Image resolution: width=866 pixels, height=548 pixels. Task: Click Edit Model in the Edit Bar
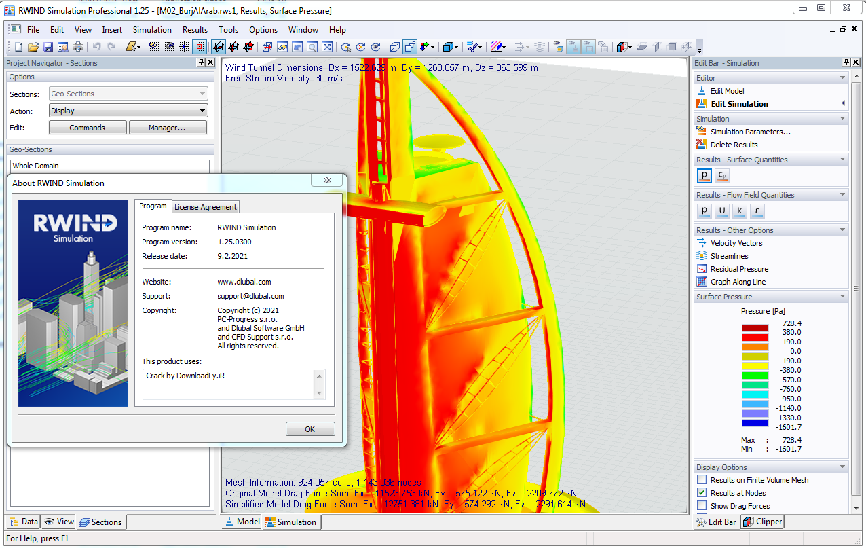click(728, 91)
